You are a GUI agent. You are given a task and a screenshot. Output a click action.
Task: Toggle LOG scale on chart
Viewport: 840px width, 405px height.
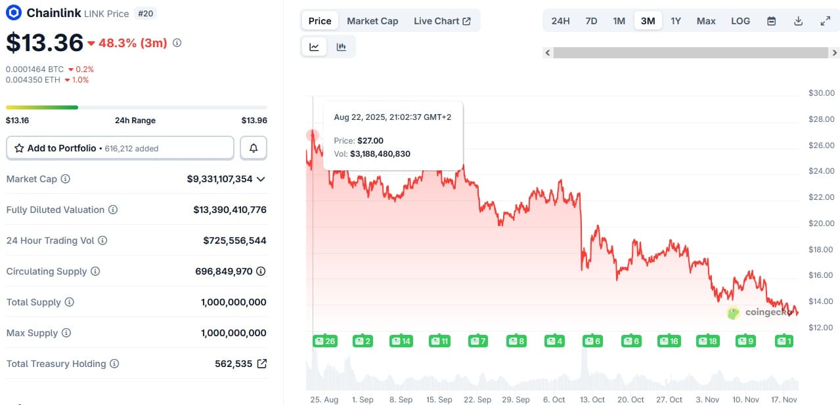pos(740,21)
